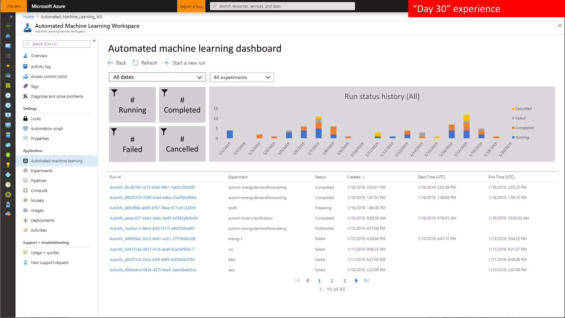Click the Cancelled legend yellow swatch

[x=513, y=109]
